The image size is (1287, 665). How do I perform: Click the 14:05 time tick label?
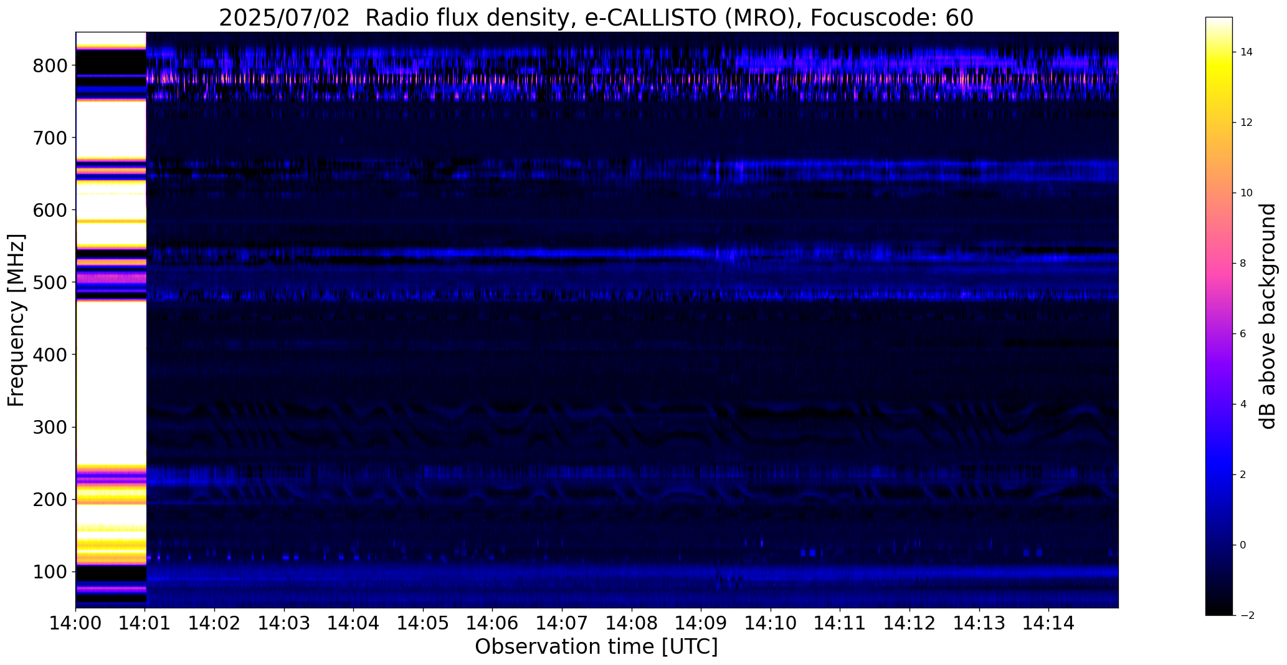[423, 623]
